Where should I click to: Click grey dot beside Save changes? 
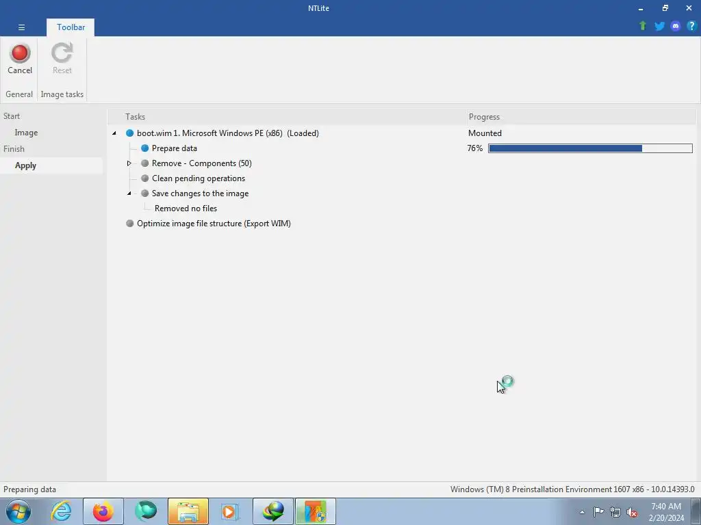145,193
